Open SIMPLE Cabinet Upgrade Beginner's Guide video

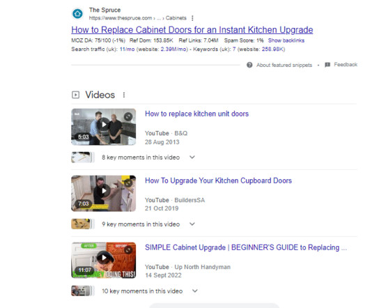point(246,247)
